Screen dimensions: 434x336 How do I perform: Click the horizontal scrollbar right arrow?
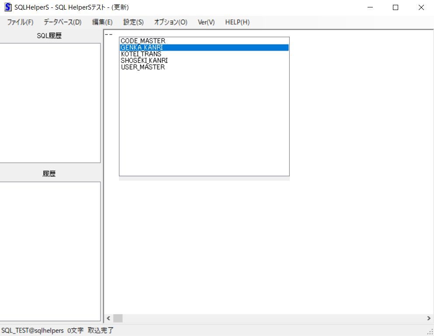(429, 318)
